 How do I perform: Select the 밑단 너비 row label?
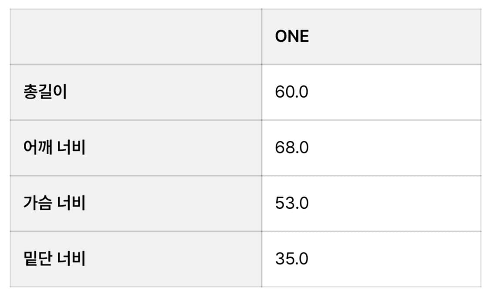pos(54,259)
